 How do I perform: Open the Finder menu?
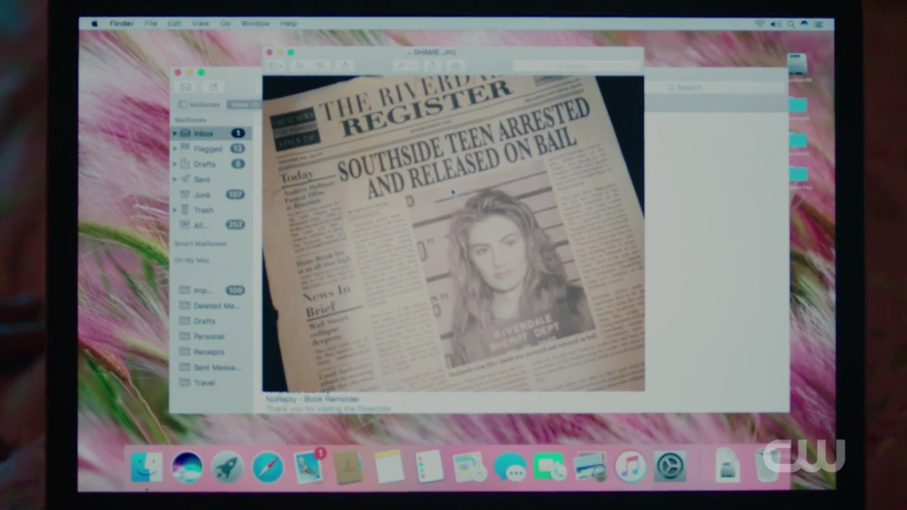[x=122, y=24]
